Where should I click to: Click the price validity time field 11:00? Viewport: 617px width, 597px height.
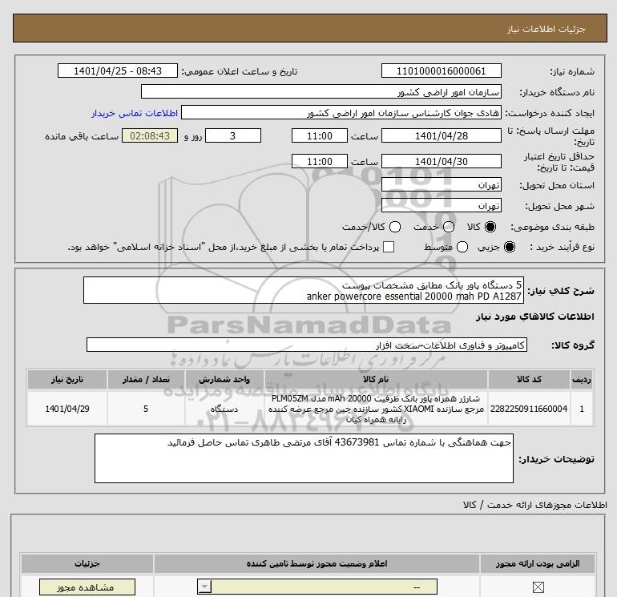coord(320,161)
